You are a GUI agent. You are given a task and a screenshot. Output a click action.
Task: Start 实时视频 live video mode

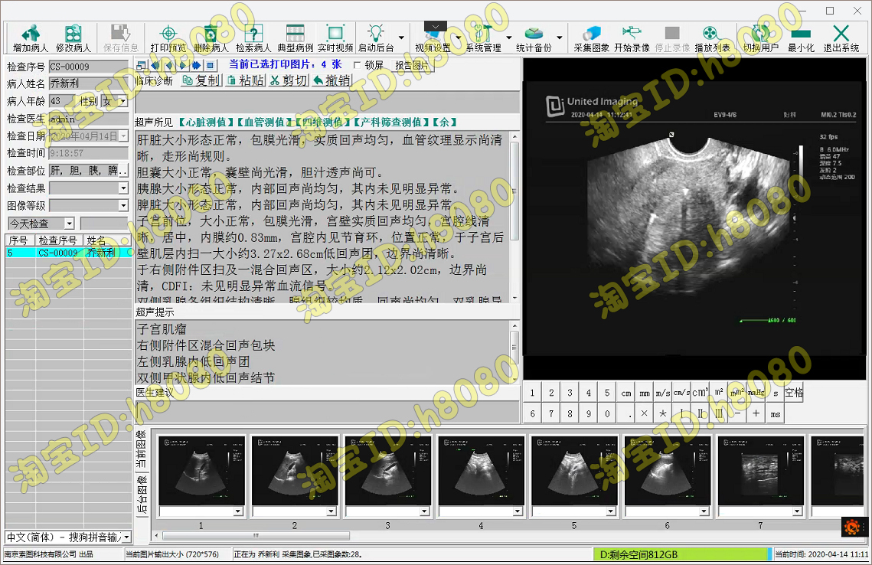335,35
